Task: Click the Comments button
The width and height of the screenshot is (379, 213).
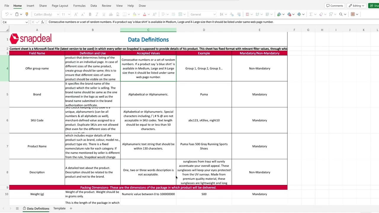Action: [x=334, y=6]
